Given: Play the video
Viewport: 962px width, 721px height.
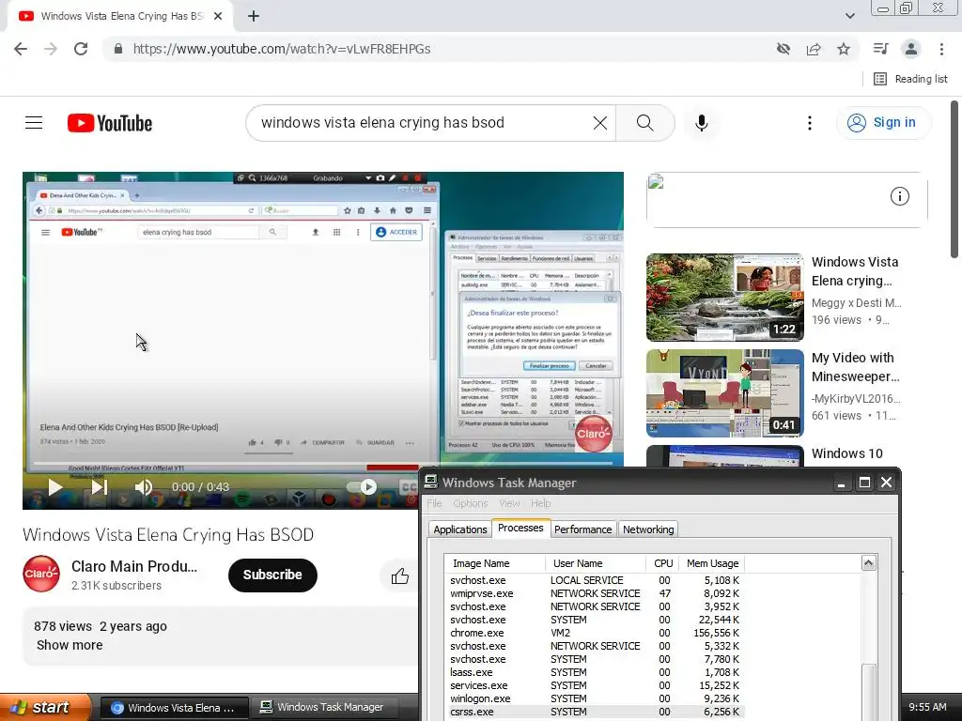Looking at the screenshot, I should (x=54, y=487).
